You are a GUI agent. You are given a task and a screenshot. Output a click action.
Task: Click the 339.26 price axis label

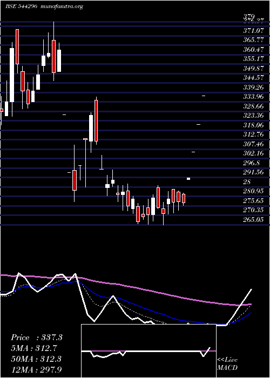pyautogui.click(x=253, y=87)
